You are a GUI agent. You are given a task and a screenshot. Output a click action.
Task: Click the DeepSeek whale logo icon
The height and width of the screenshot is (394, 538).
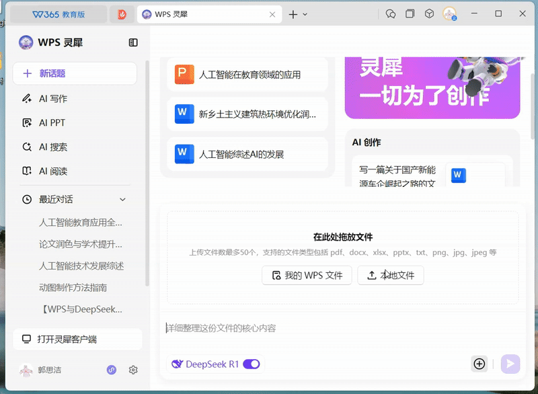click(x=177, y=364)
